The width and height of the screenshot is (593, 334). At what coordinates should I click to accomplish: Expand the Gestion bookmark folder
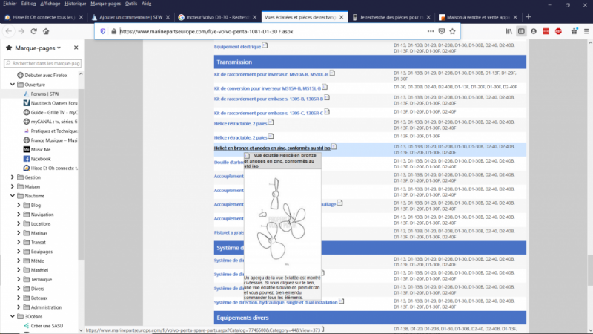click(13, 177)
